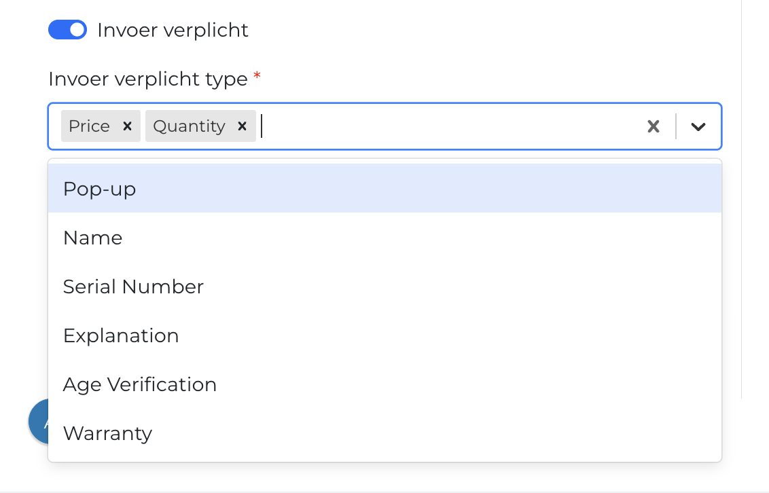Select the highlighted Pop-up option
The width and height of the screenshot is (769, 493).
(x=99, y=189)
